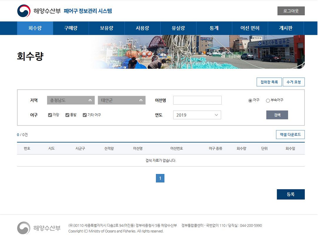Uncheck the 통발 checkbox
The image size is (318, 243).
[67, 115]
